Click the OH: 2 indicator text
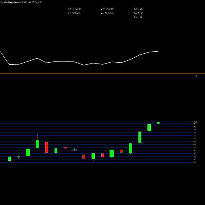This screenshot has height=205, width=205. click(138, 13)
